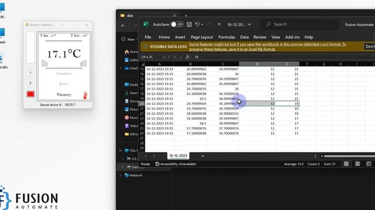Viewport: 375px width, 210px height.
Task: Click button 2 in Room Control window
Action: 30,83
